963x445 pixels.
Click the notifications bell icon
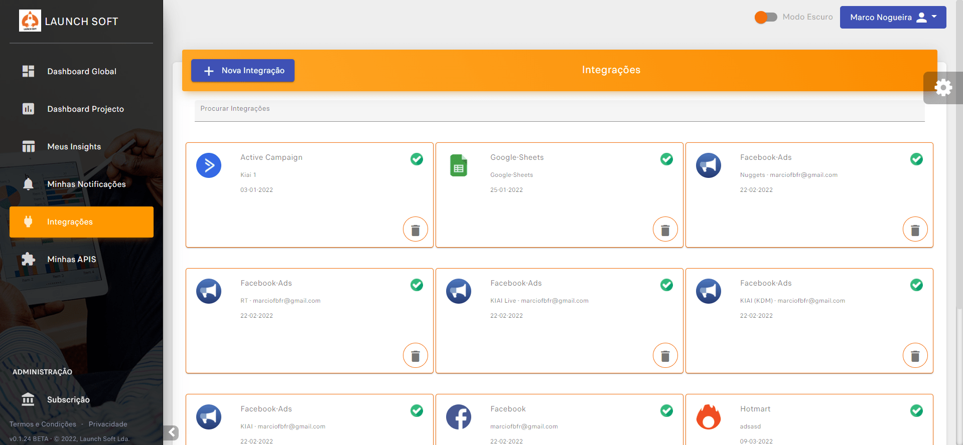click(x=28, y=184)
